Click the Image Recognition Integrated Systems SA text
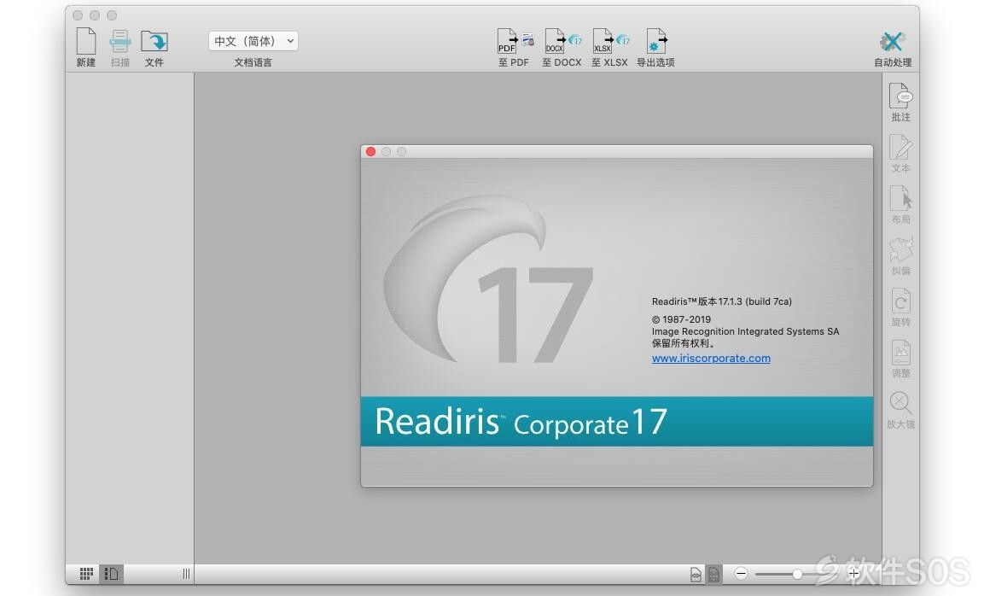Viewport: 984px width, 596px height. (745, 331)
